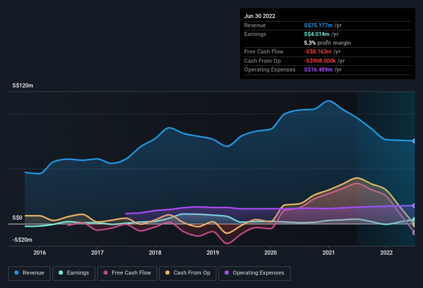
Task: Toggle the Earnings series in legend
Action: (x=74, y=273)
